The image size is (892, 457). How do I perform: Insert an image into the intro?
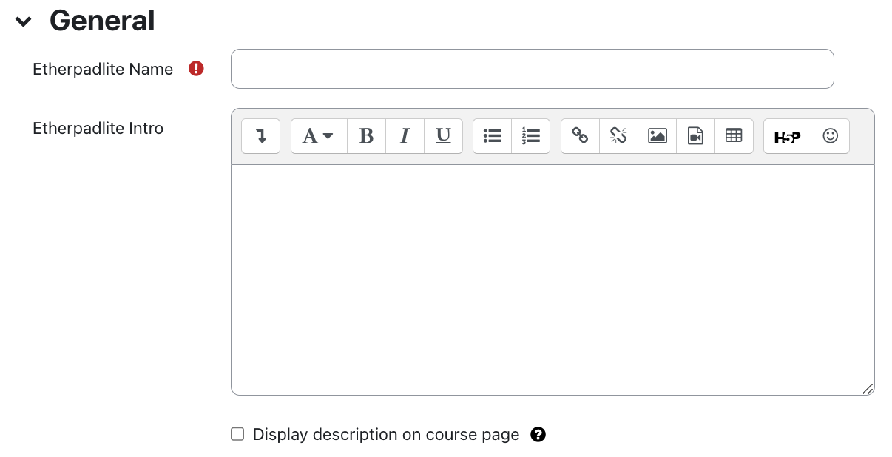coord(657,136)
